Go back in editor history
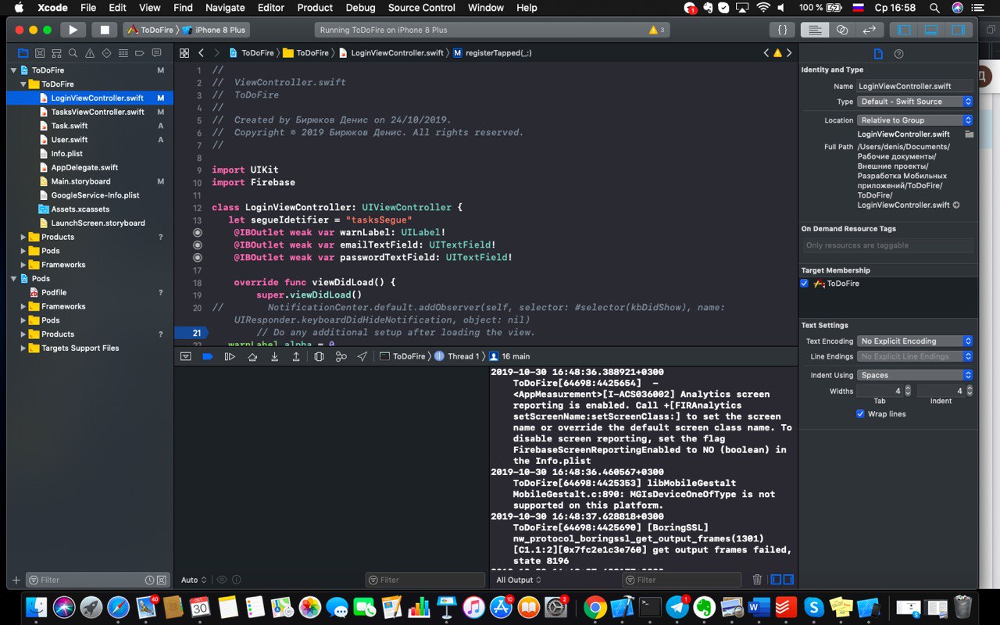The width and height of the screenshot is (1000, 625). [x=201, y=53]
